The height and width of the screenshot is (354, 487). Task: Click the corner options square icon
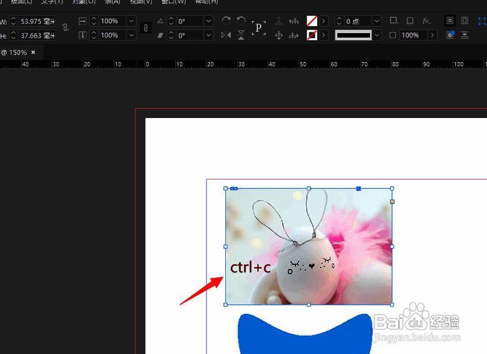[410, 20]
